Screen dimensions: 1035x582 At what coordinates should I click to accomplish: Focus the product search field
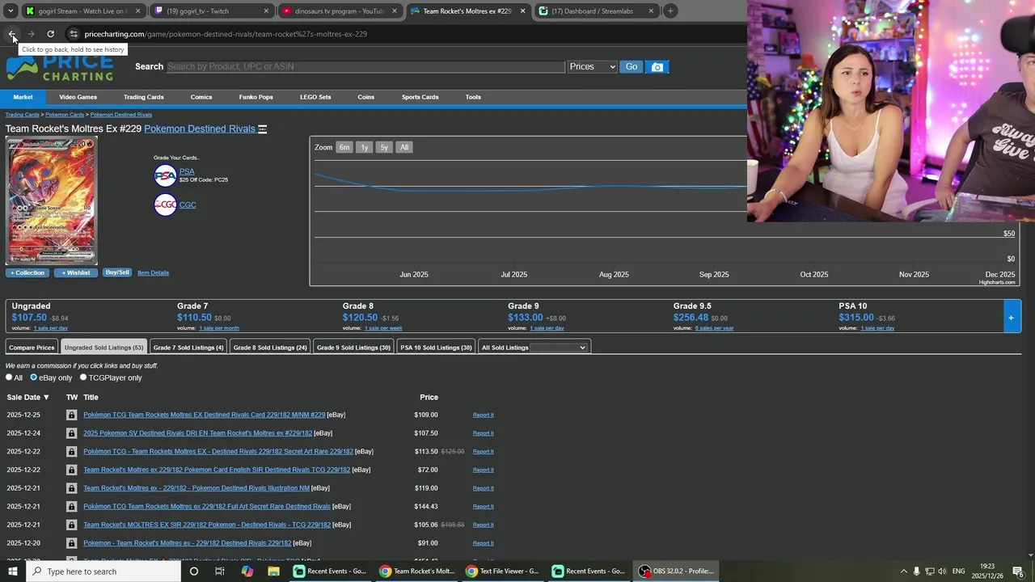[365, 66]
